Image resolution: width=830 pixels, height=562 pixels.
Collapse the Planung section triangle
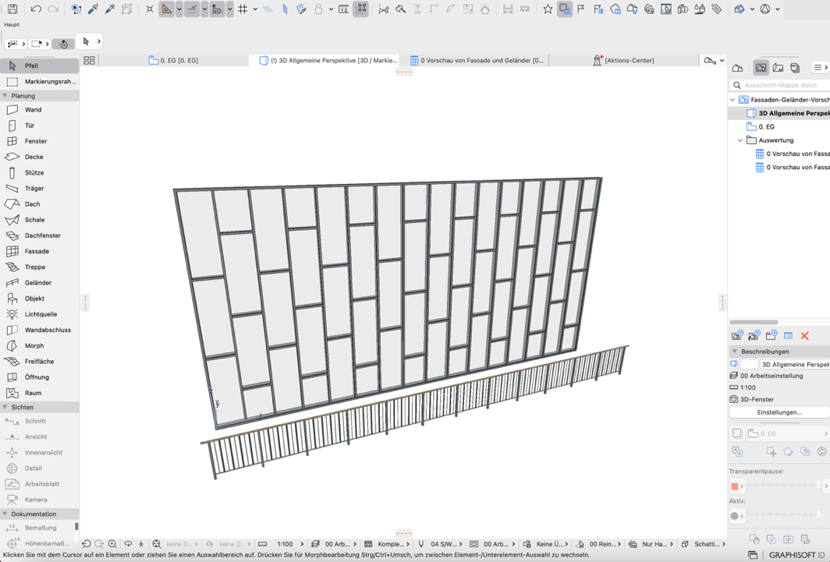click(5, 96)
